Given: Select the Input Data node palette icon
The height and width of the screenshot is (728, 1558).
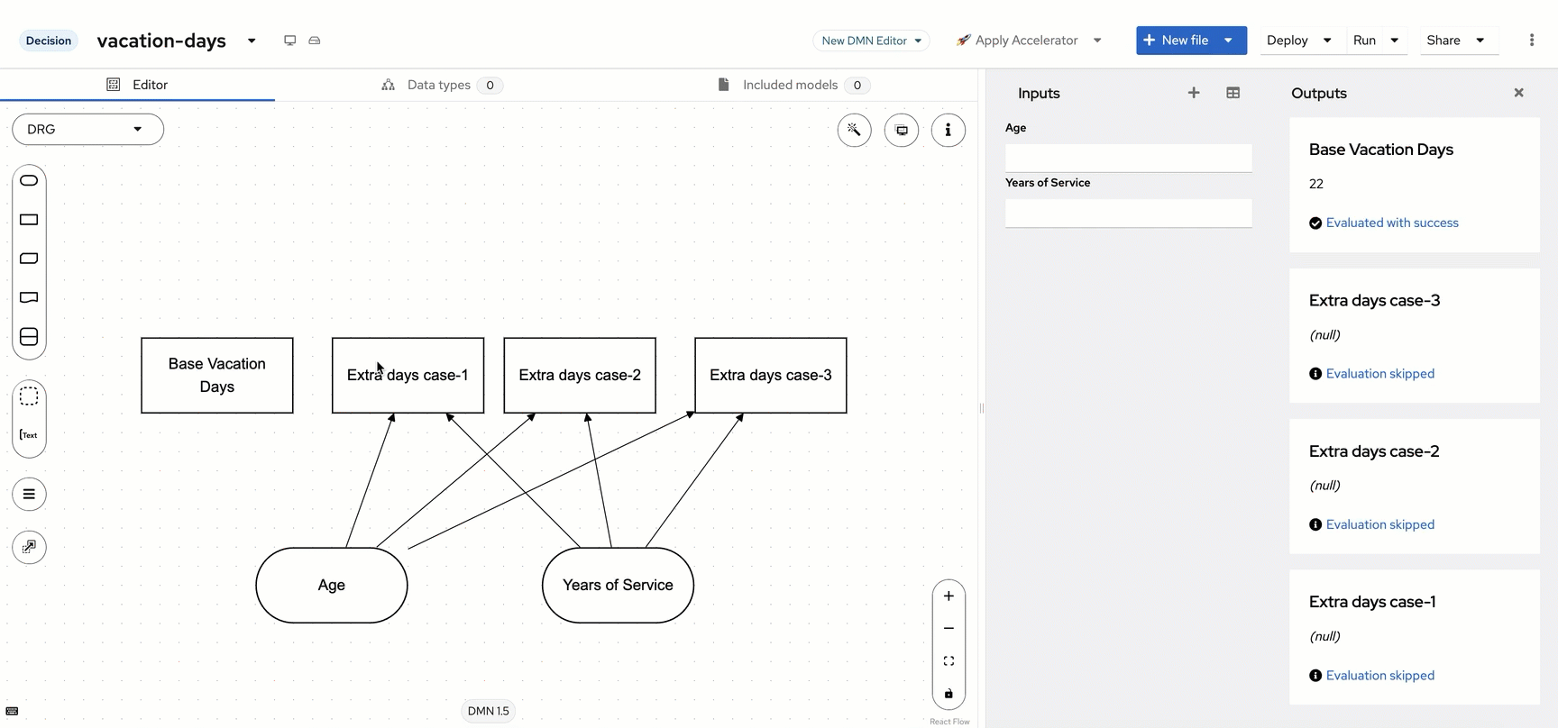Looking at the screenshot, I should 29,181.
